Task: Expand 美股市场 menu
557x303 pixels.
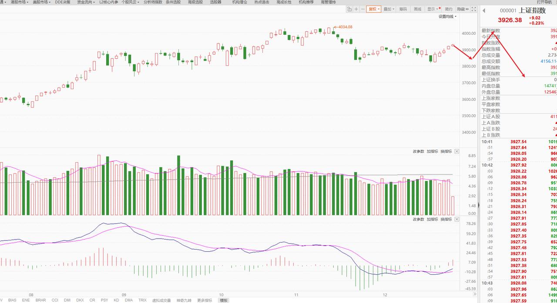Action: [42, 2]
